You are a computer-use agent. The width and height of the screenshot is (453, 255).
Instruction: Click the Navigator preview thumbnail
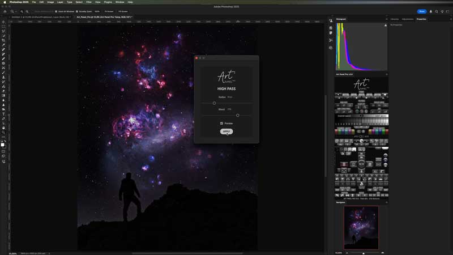[361, 227]
